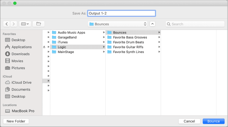Select the Favorite Bass Grooves folder
This screenshot has height=127, width=228.
(133, 37)
